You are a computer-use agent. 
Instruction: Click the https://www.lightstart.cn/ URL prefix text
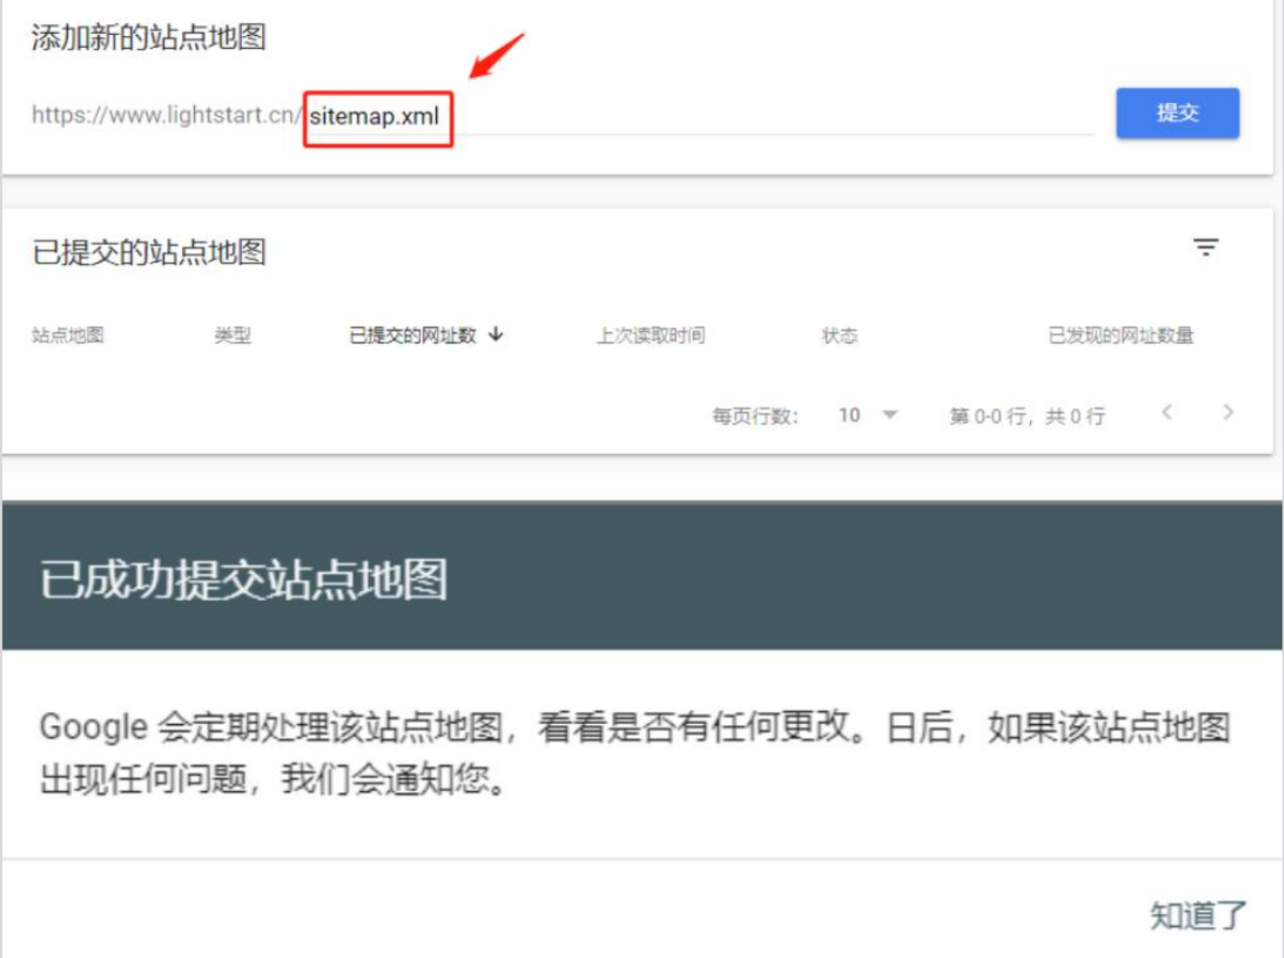(167, 115)
